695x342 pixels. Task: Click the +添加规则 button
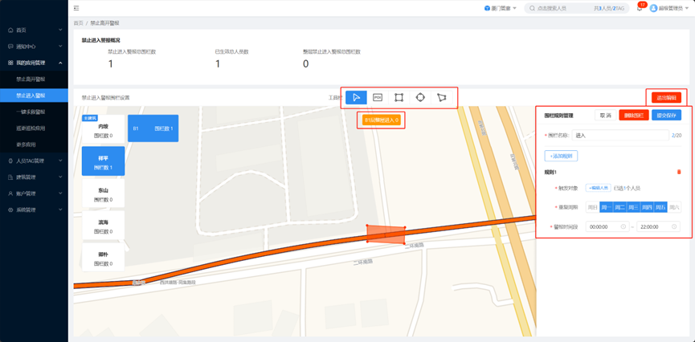click(561, 156)
